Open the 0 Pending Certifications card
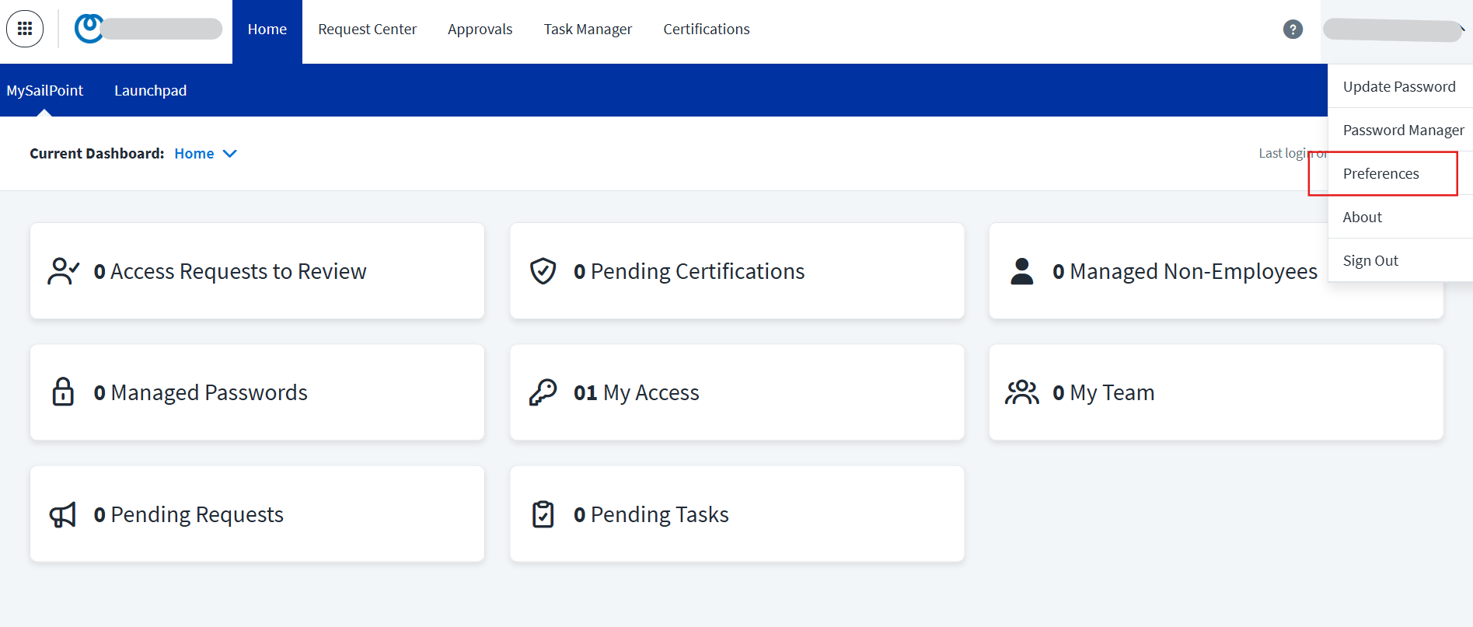 (x=737, y=271)
